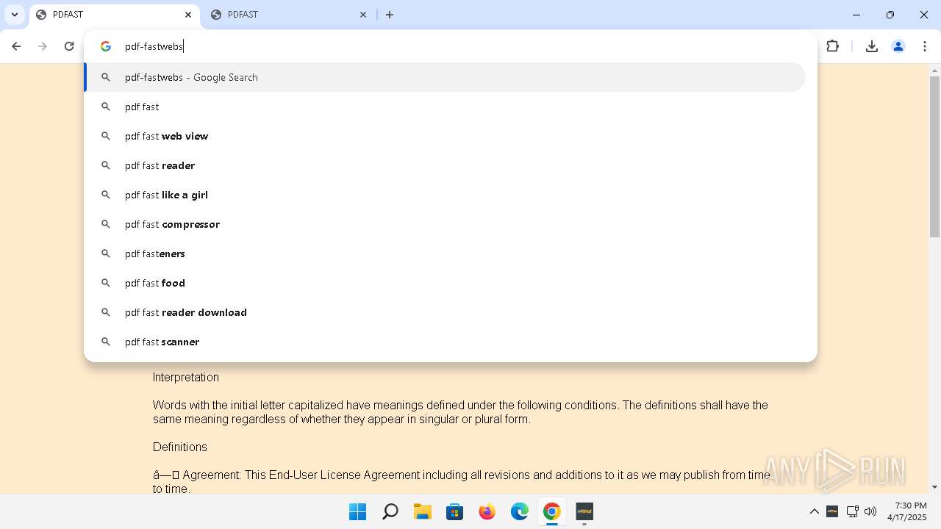Click the volume icon in system tray
This screenshot has width=941, height=529.
click(x=870, y=511)
